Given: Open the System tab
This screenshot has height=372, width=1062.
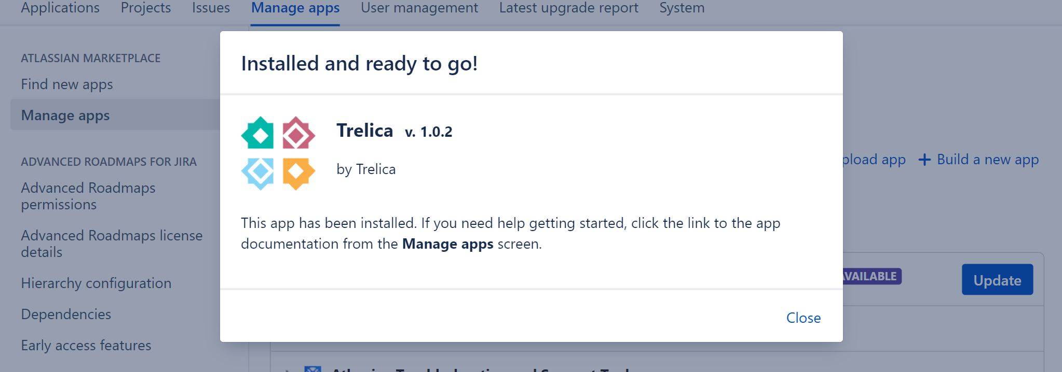Looking at the screenshot, I should pos(682,8).
